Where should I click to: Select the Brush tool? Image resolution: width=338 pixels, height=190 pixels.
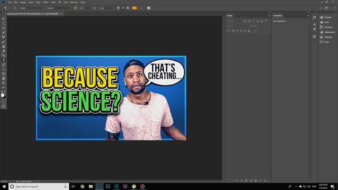click(x=4, y=42)
